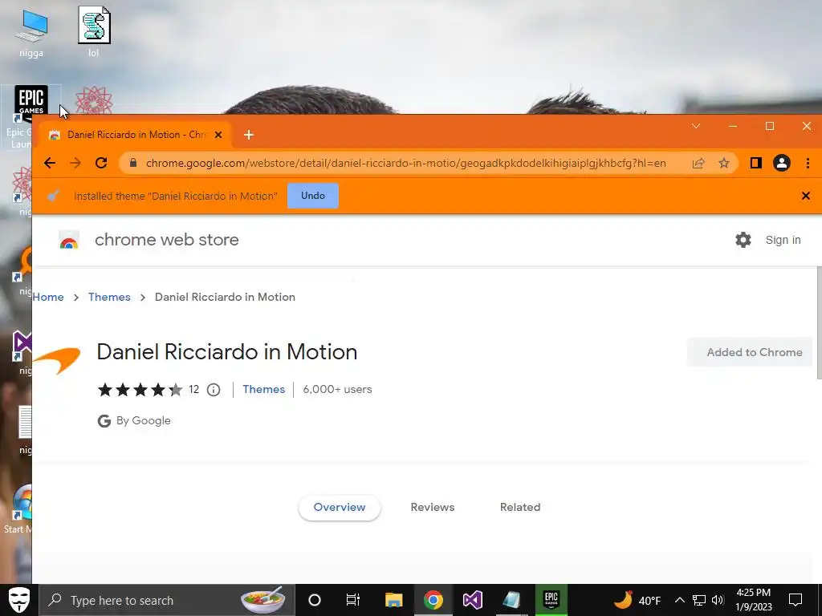Screen dimensions: 822x616
Task: Go to Home breadcrumb
Action: coord(48,297)
